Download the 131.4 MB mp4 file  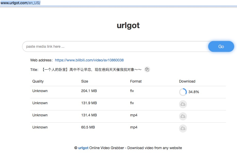pyautogui.click(x=183, y=116)
